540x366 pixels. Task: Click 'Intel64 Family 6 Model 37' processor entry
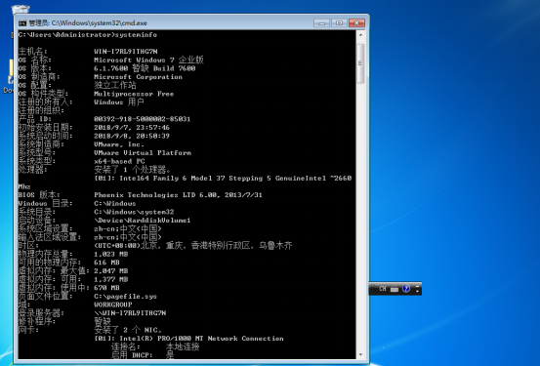[x=223, y=178]
